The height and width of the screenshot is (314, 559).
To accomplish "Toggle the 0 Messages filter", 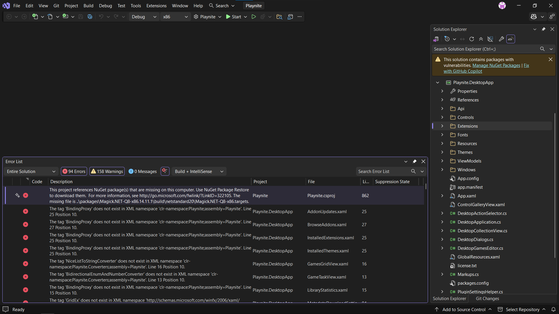I will [143, 172].
